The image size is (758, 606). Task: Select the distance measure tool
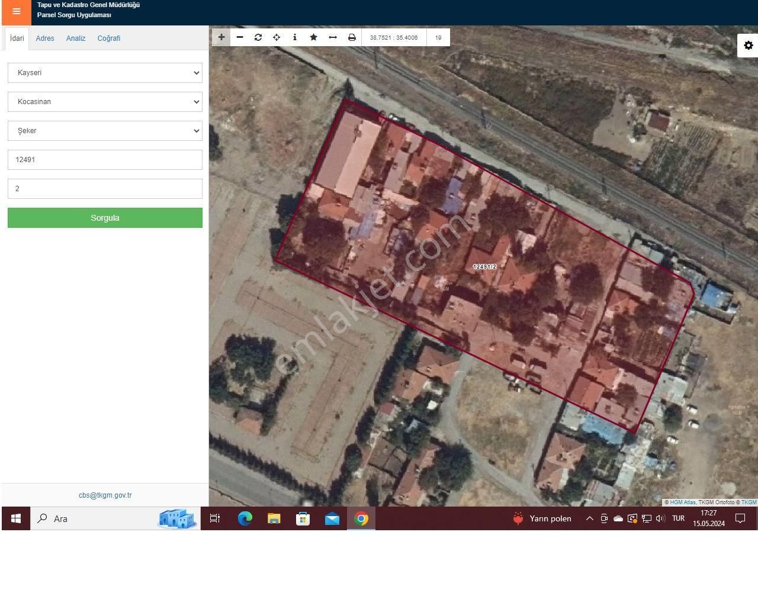pyautogui.click(x=333, y=37)
